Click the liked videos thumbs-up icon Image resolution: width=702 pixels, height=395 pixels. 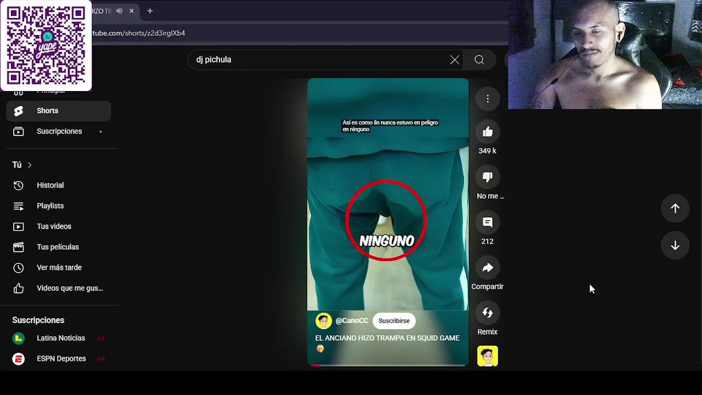[19, 288]
